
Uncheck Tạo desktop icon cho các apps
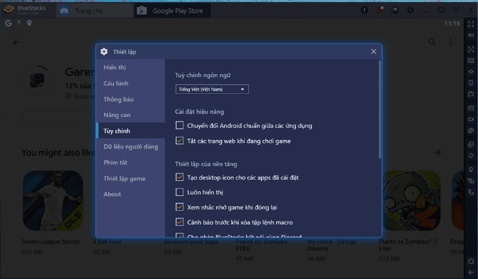pos(179,177)
